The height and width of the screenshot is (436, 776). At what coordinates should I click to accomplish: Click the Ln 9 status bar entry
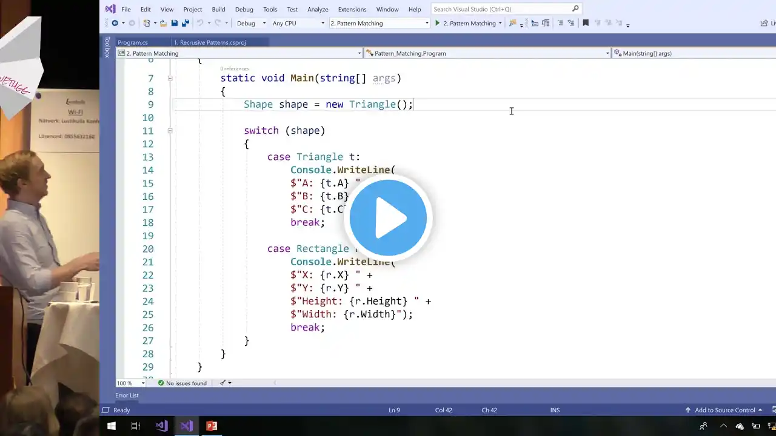tap(394, 410)
